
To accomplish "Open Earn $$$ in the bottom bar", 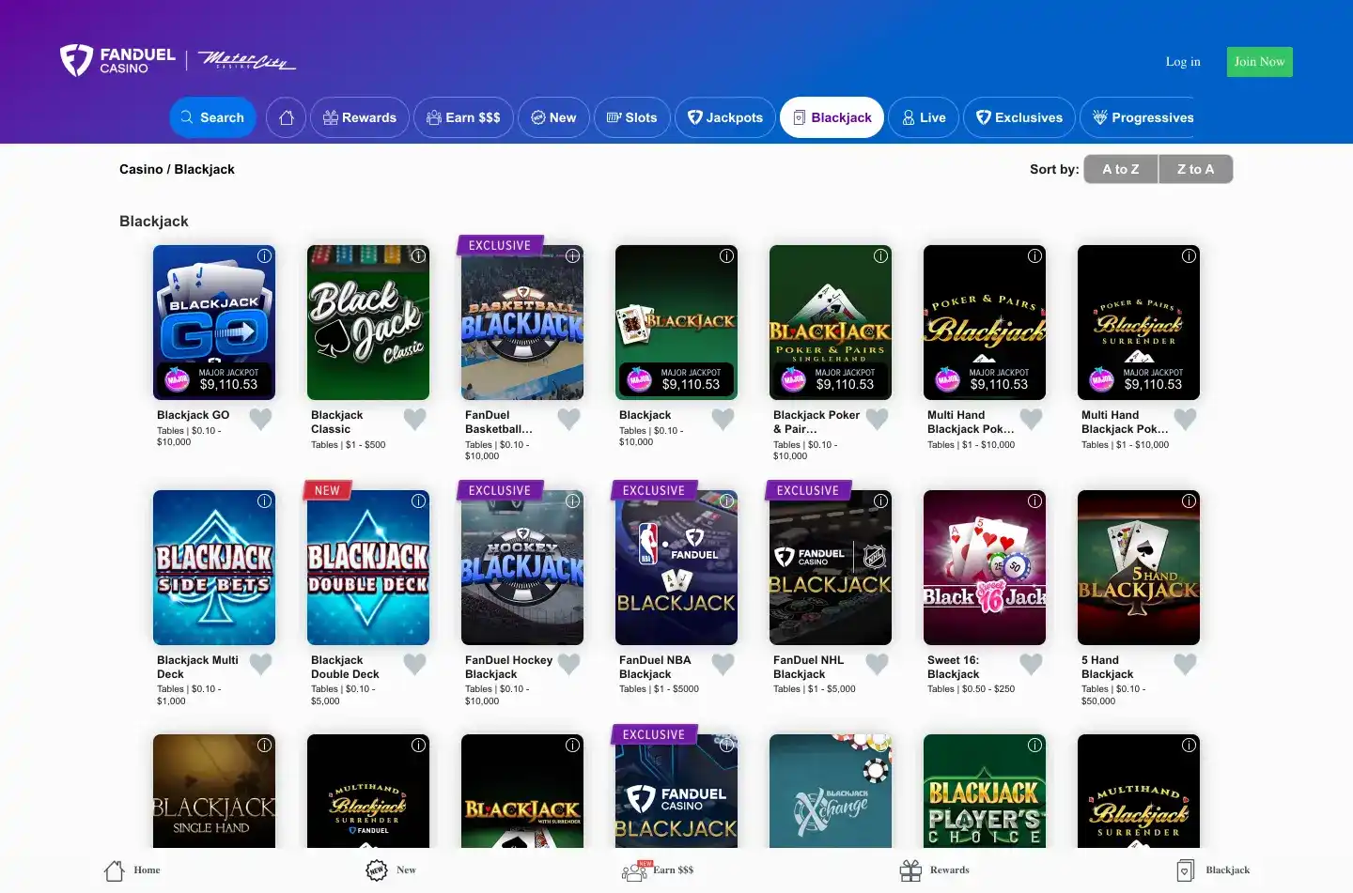I will click(658, 870).
